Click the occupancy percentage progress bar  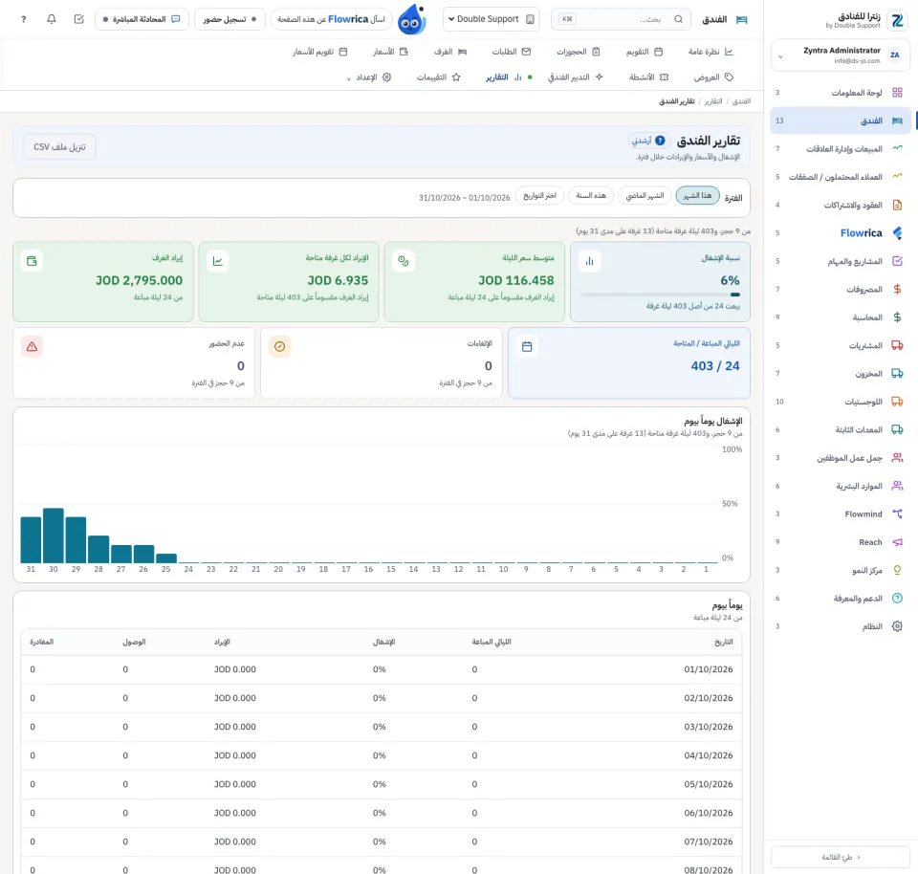(661, 295)
